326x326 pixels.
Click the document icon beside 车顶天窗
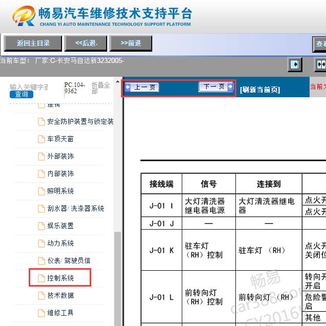click(x=41, y=139)
